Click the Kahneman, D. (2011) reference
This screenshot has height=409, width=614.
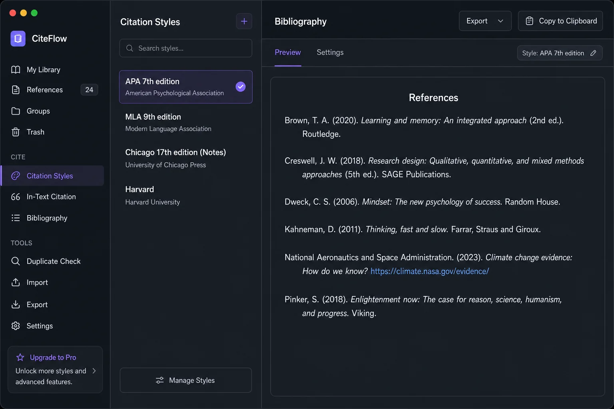[x=413, y=229]
